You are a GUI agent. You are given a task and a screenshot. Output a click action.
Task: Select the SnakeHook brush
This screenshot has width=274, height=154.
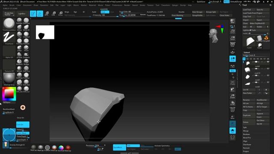pyautogui.click(x=26, y=55)
